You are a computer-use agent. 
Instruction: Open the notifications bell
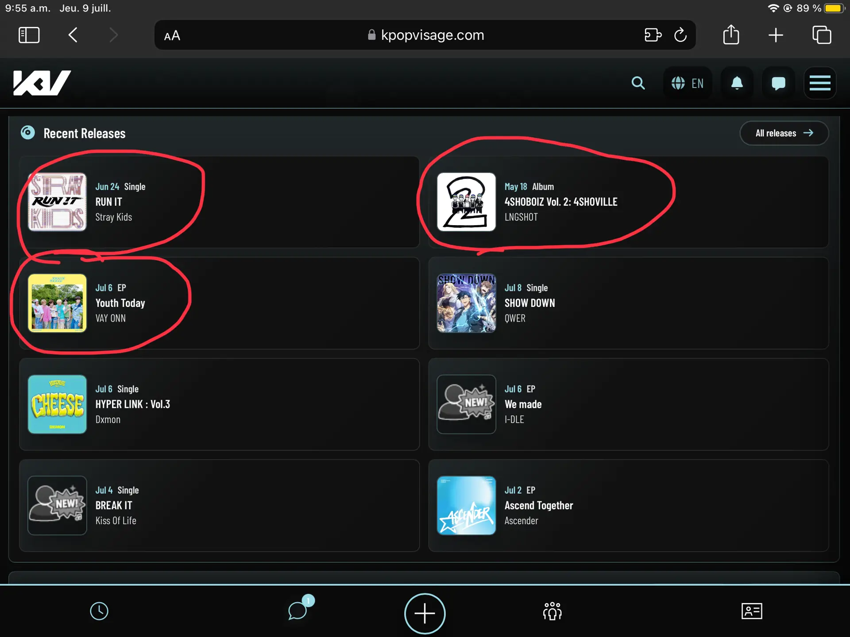737,83
